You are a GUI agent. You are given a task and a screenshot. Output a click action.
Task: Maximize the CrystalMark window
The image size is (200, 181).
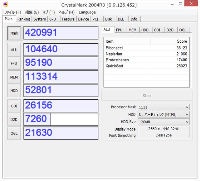pyautogui.click(x=180, y=4)
